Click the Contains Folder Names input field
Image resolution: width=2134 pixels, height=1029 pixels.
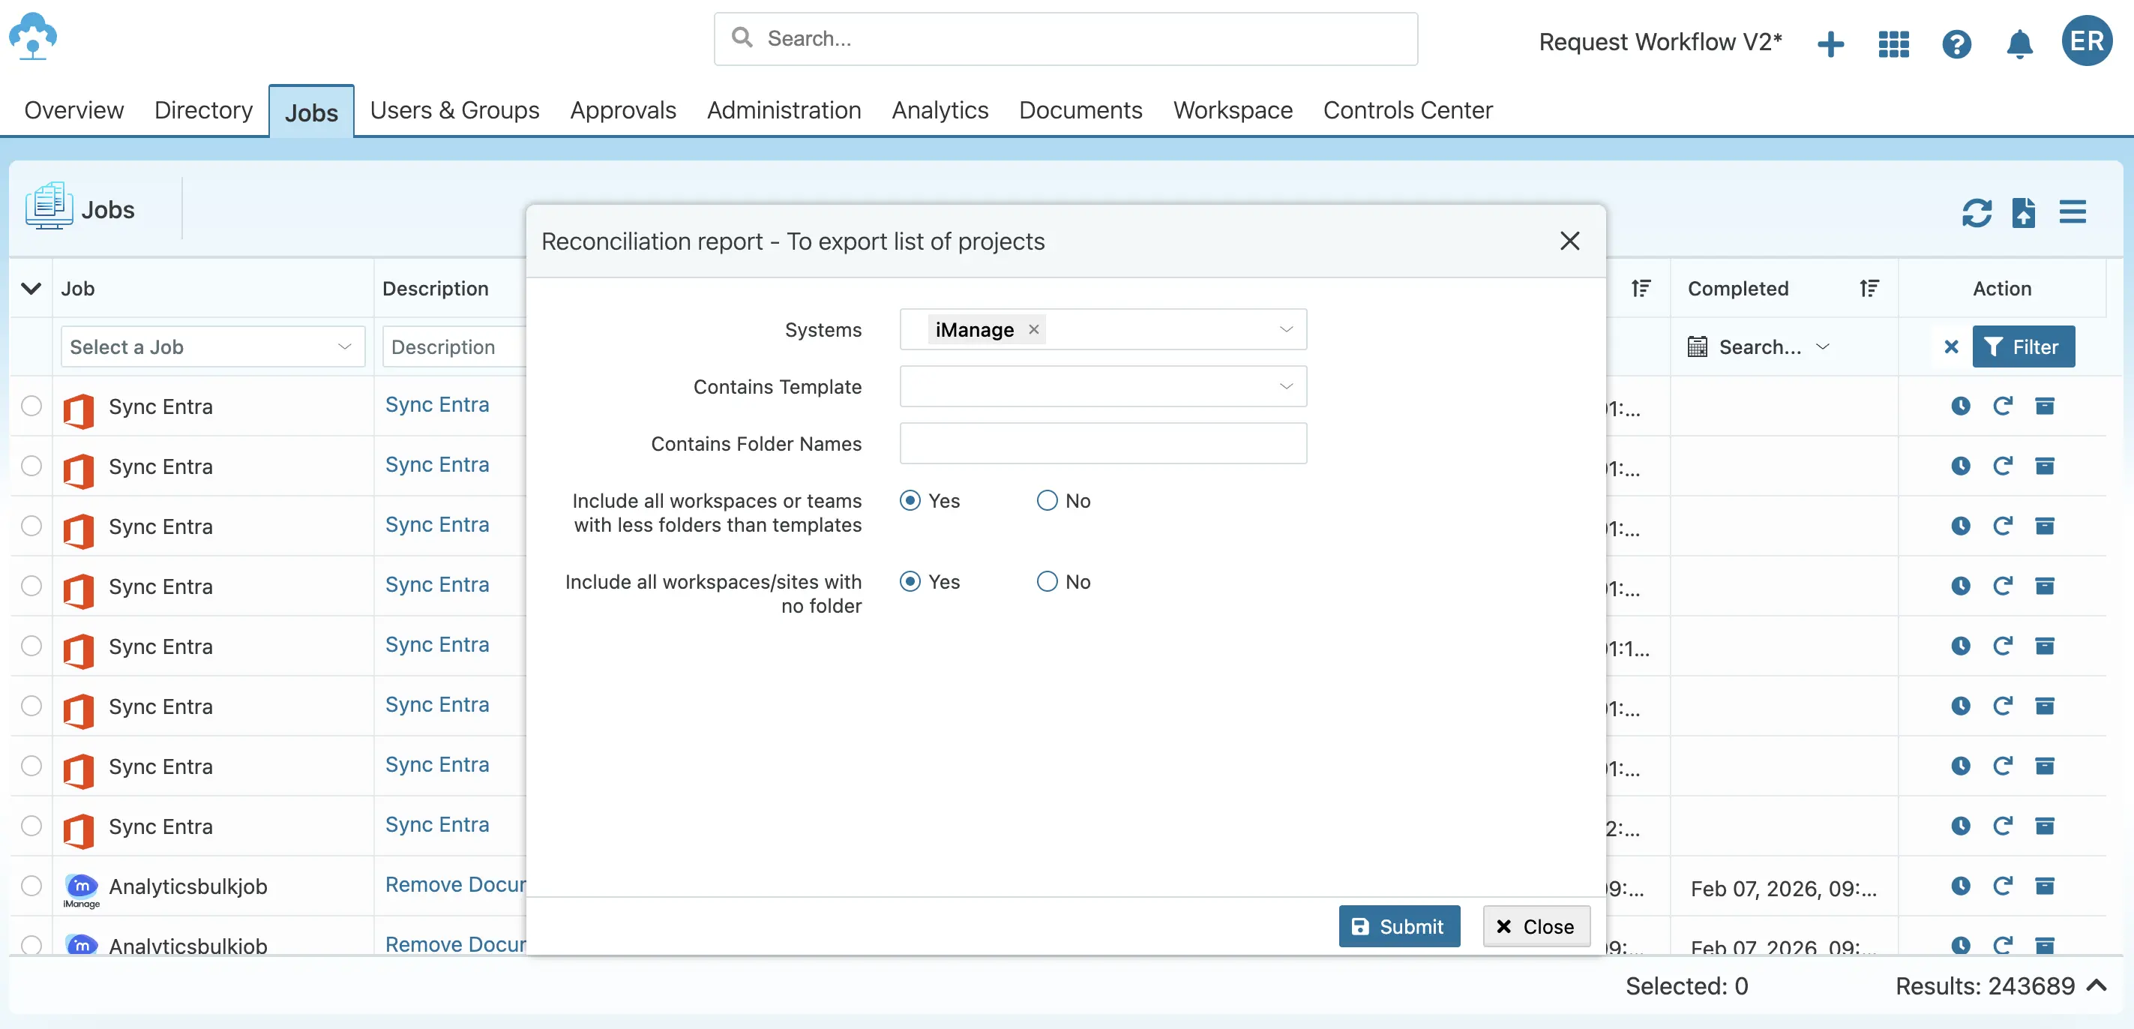[x=1101, y=443]
